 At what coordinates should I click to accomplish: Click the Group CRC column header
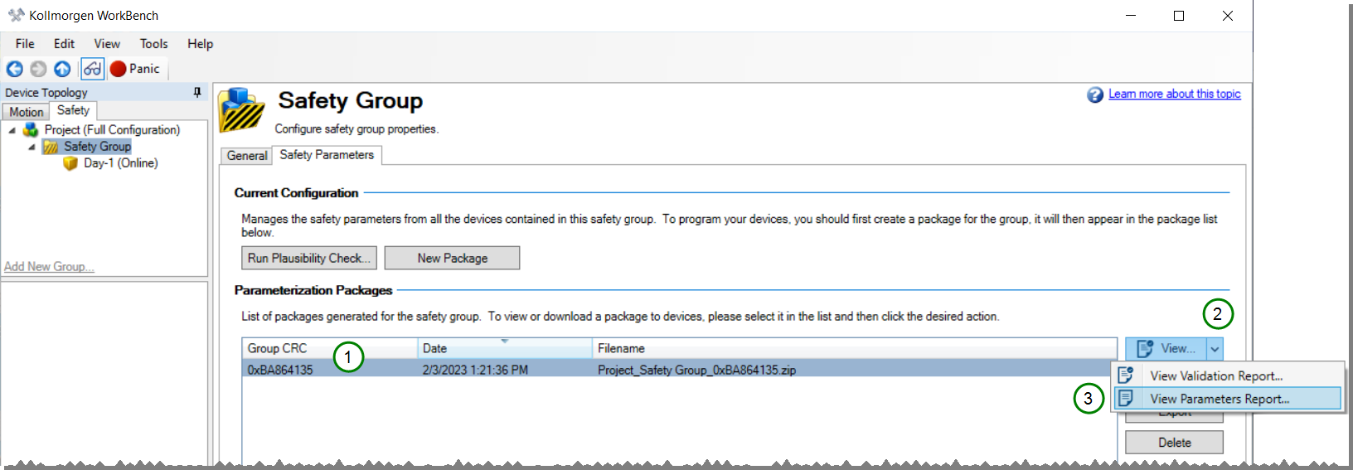pos(330,349)
